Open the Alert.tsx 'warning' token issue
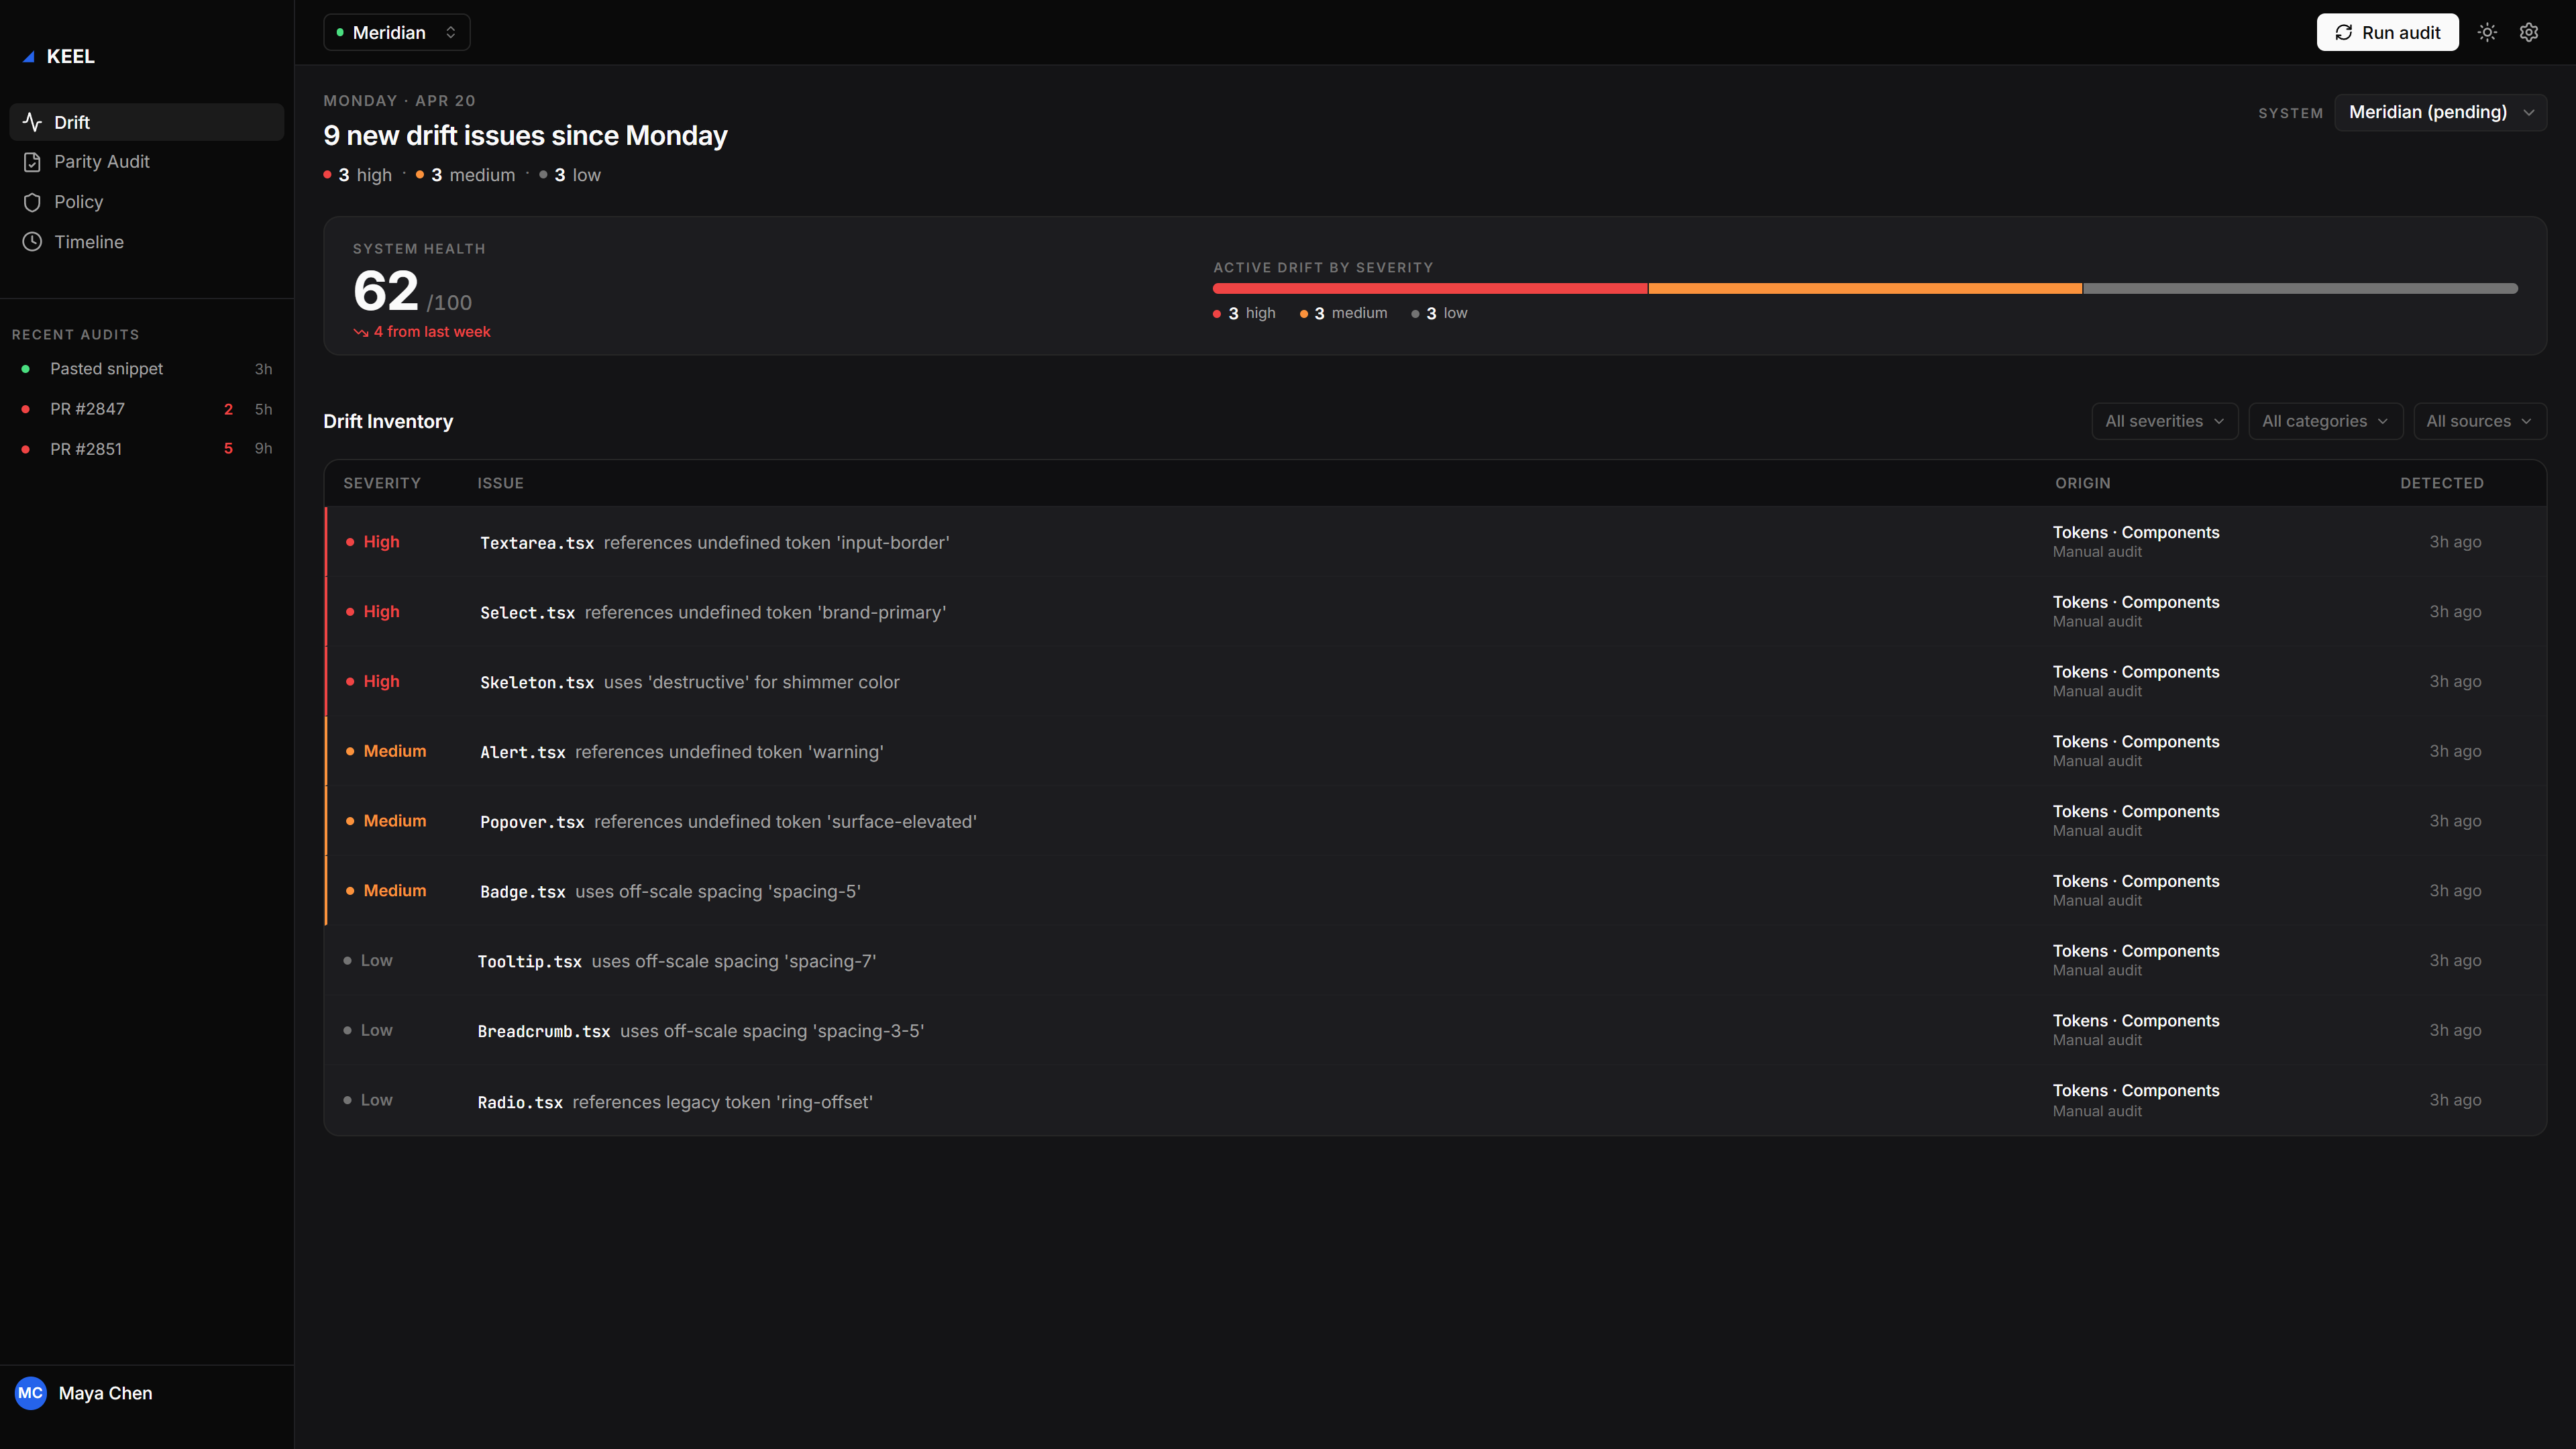The width and height of the screenshot is (2576, 1449). [1435, 751]
